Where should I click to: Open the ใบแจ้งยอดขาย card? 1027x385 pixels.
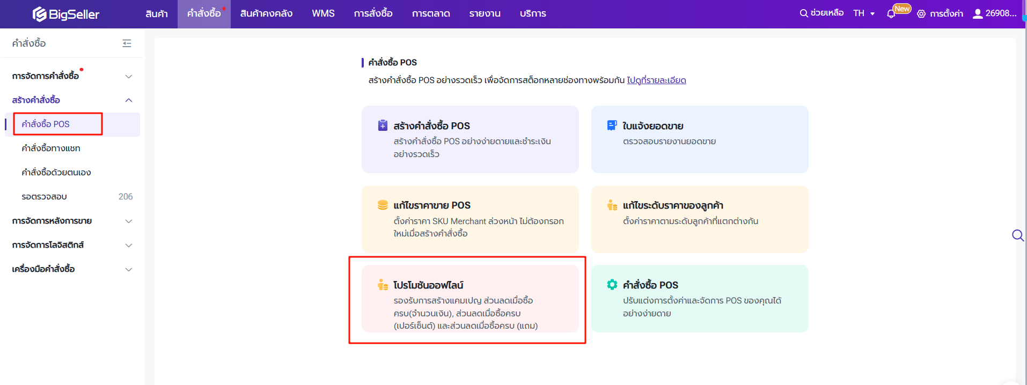click(x=700, y=139)
